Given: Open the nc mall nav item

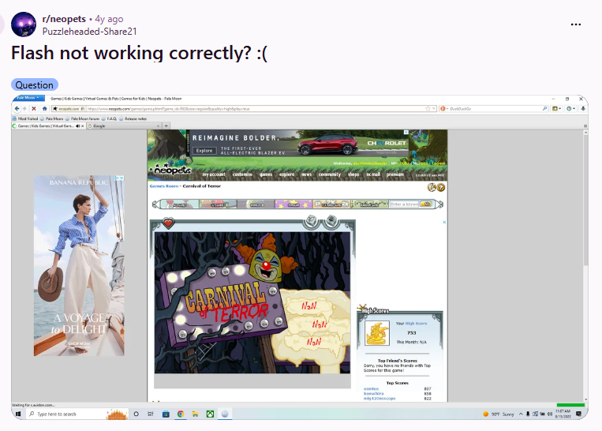Looking at the screenshot, I should click(x=373, y=174).
